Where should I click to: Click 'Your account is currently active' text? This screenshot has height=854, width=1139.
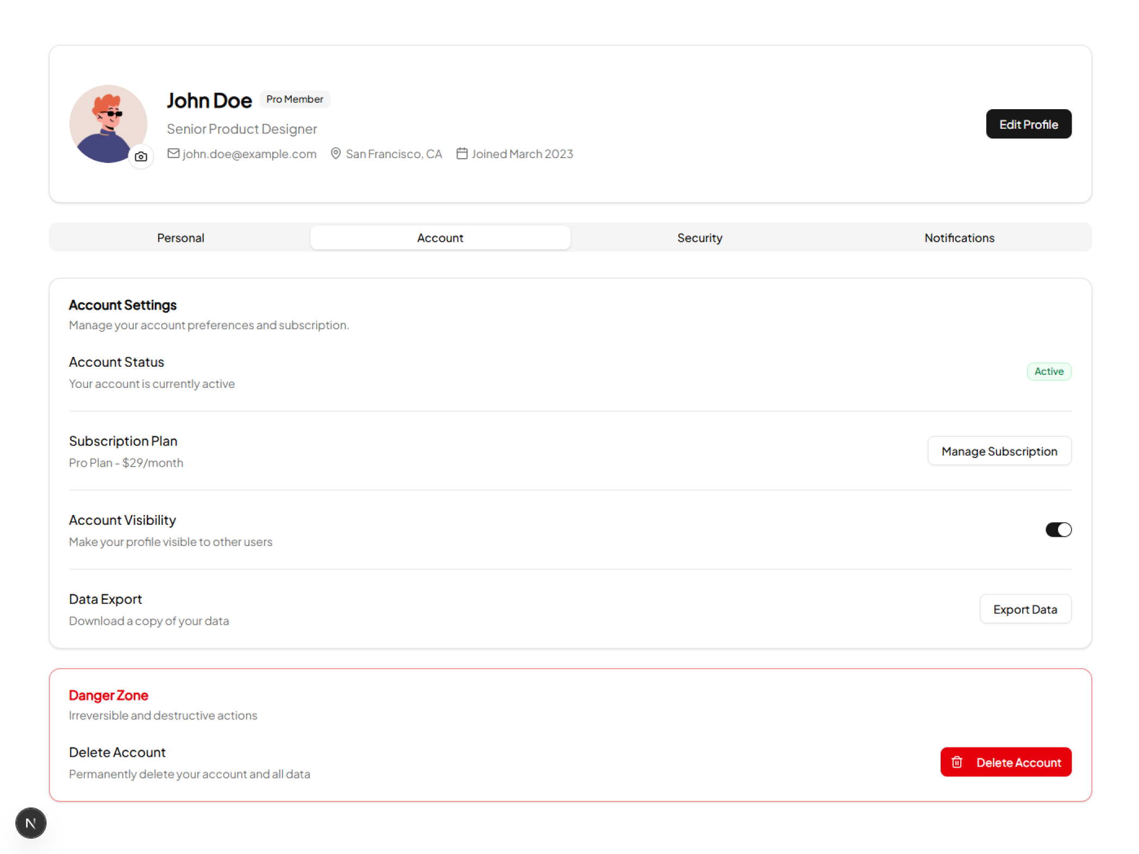click(x=152, y=384)
